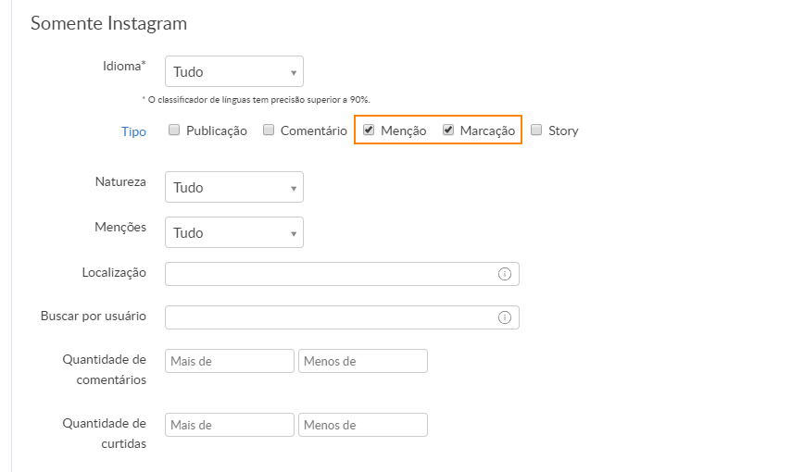
Task: Click the curtidas Menos de field
Action: pyautogui.click(x=363, y=425)
